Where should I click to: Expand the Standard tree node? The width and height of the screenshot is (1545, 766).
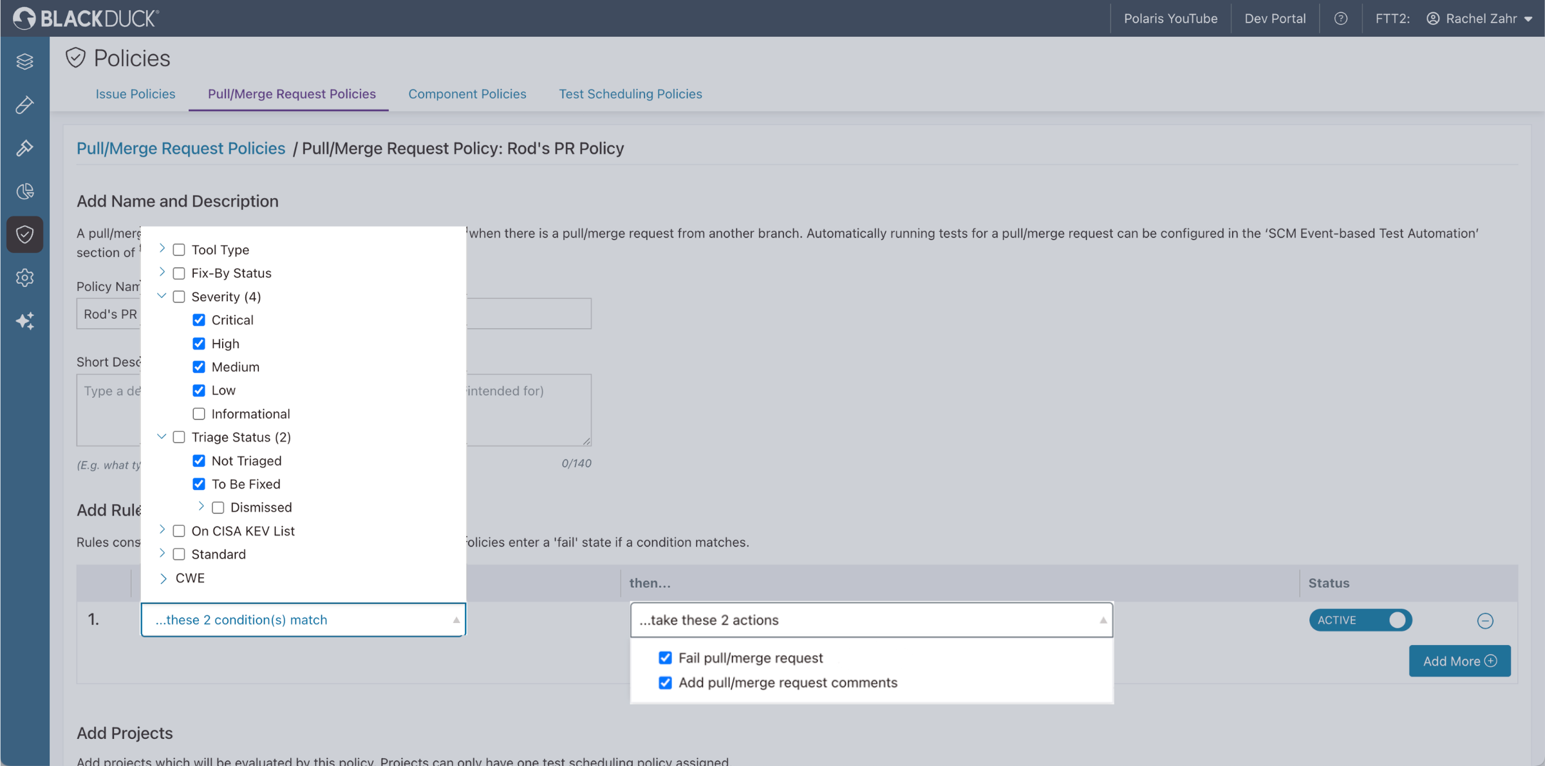[x=162, y=554]
